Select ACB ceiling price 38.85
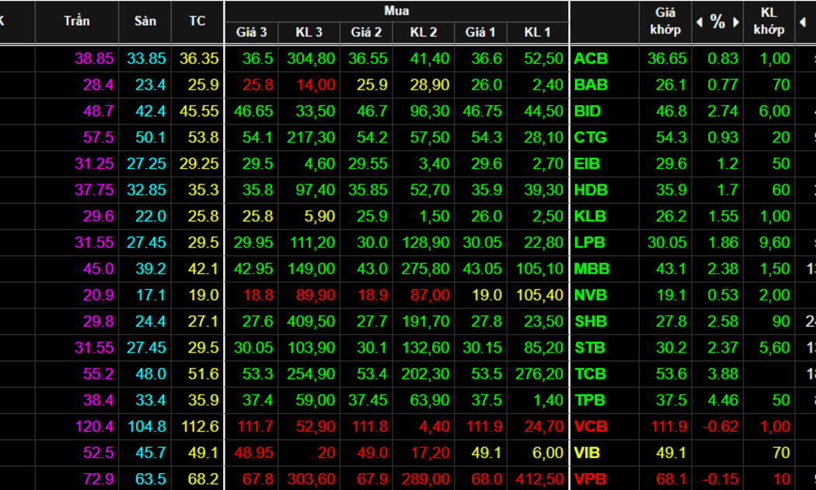816x490 pixels. (94, 58)
